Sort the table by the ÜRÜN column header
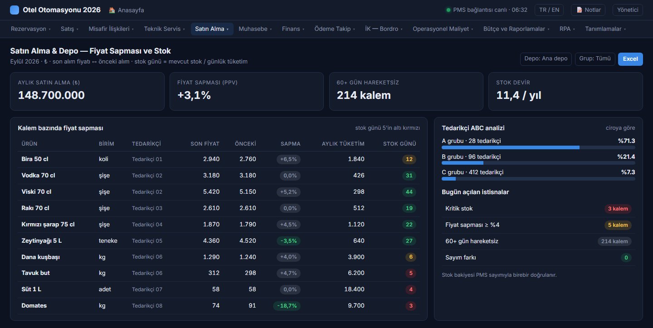Image resolution: width=653 pixels, height=328 pixels. coord(29,144)
